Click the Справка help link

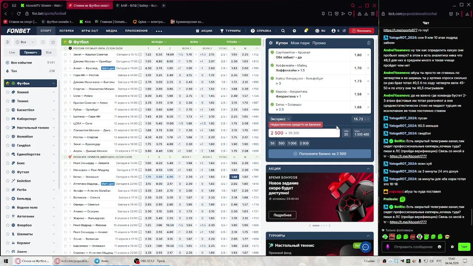point(261,31)
